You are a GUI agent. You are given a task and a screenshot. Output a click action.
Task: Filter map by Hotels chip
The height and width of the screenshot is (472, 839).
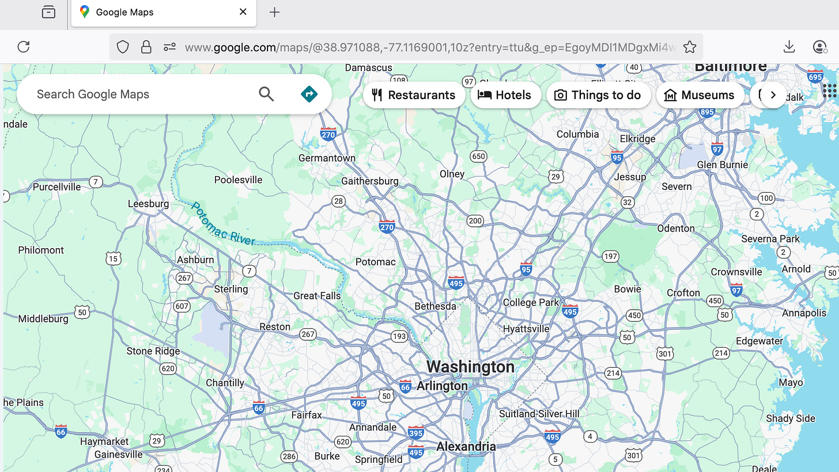click(505, 95)
